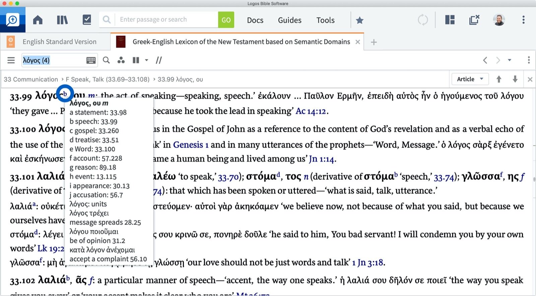The height and width of the screenshot is (296, 536).
Task: Toggle the multi-column view icon
Action: tap(136, 60)
